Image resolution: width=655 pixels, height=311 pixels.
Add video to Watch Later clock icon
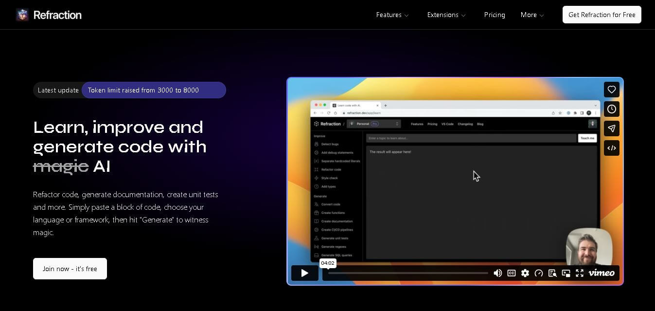pos(612,109)
